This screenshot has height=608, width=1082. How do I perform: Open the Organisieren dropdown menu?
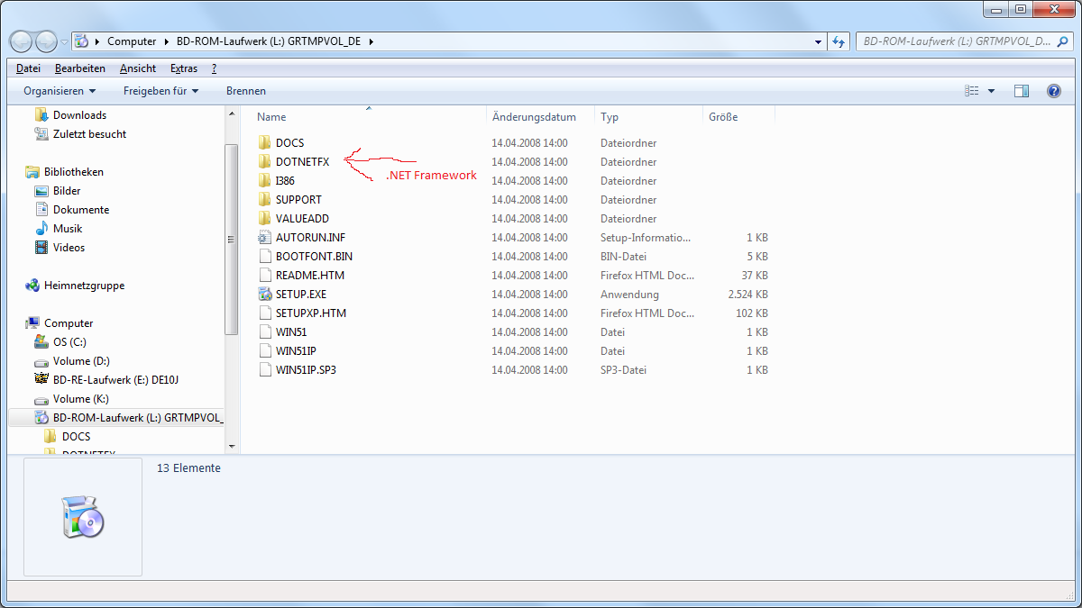coord(60,91)
